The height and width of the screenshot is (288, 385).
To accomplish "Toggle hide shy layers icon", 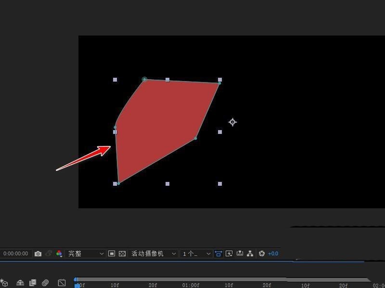I will pos(20,283).
